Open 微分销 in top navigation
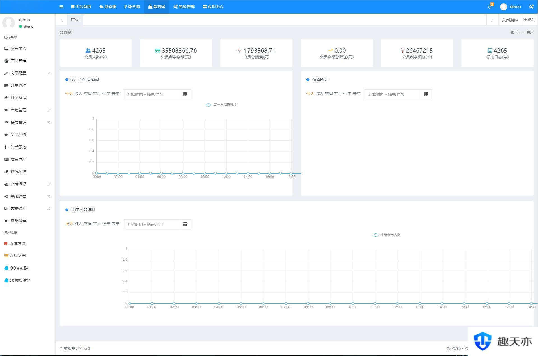538x356 pixels. (x=132, y=7)
